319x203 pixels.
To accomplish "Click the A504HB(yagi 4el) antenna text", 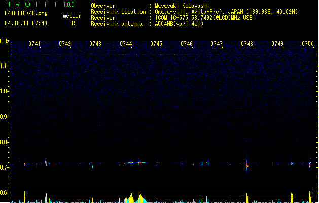I will 179,24.
